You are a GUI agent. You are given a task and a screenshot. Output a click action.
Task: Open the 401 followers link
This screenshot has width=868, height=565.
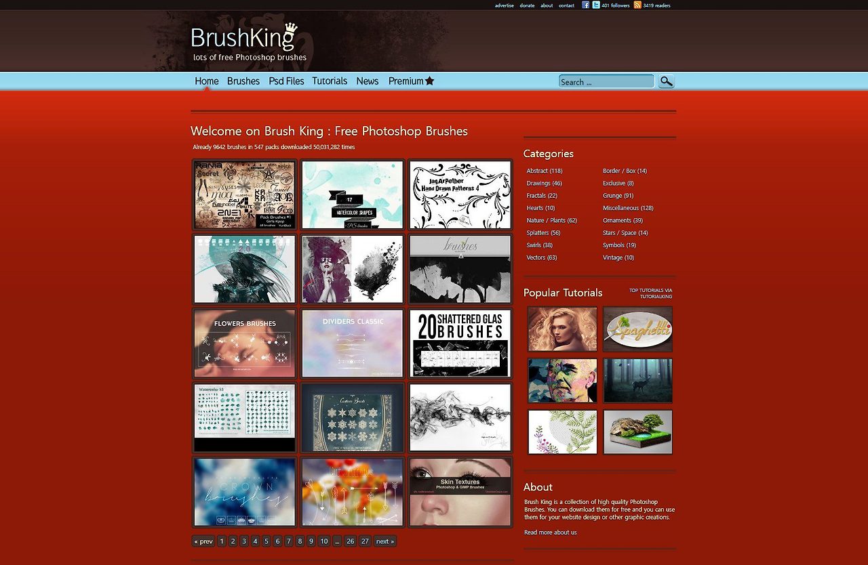point(616,5)
